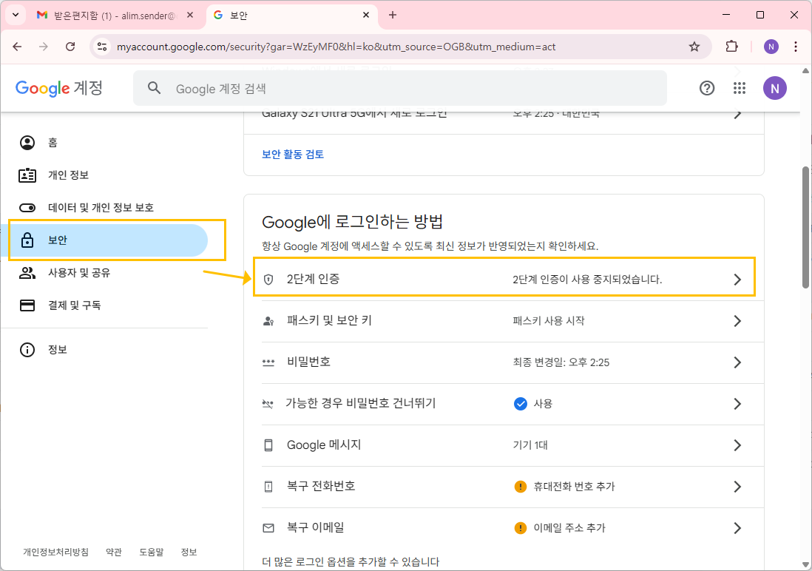Close the 보안 tab
812x571 pixels.
[x=365, y=15]
